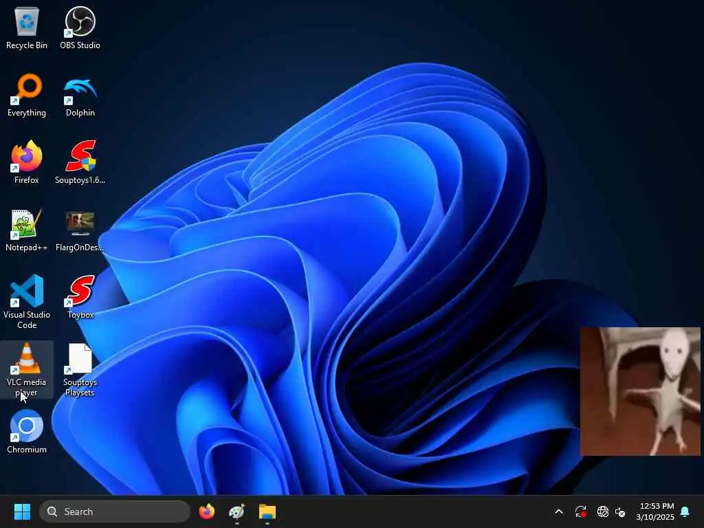Open the paint palette app in taskbar

[x=236, y=511]
